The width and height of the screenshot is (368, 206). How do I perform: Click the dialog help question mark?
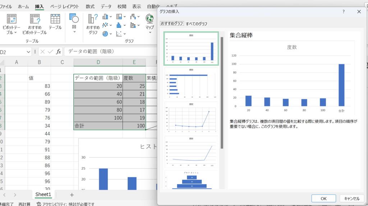tap(344, 12)
